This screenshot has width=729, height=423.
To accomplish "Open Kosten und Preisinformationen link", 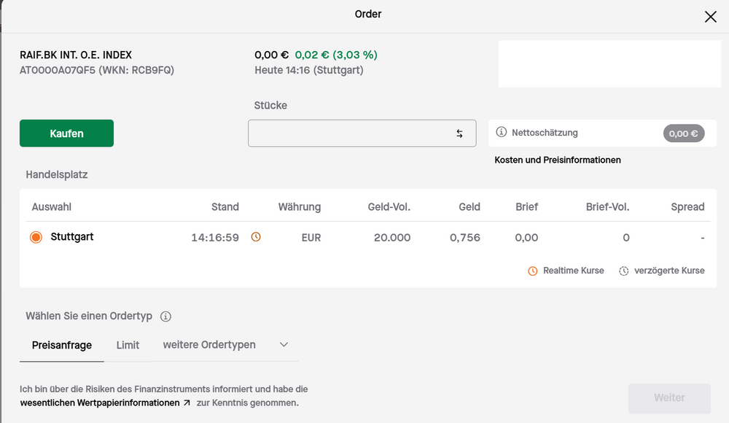I will (x=558, y=160).
